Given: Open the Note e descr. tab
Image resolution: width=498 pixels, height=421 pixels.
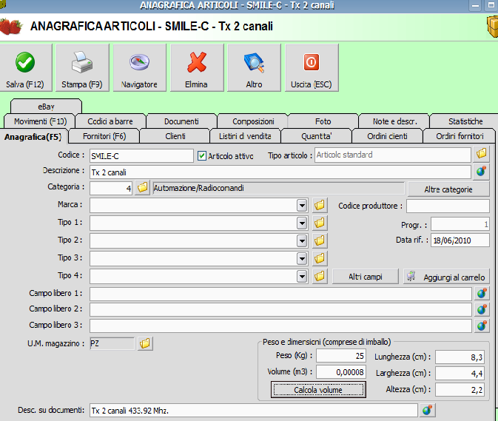Looking at the screenshot, I should click(x=395, y=121).
